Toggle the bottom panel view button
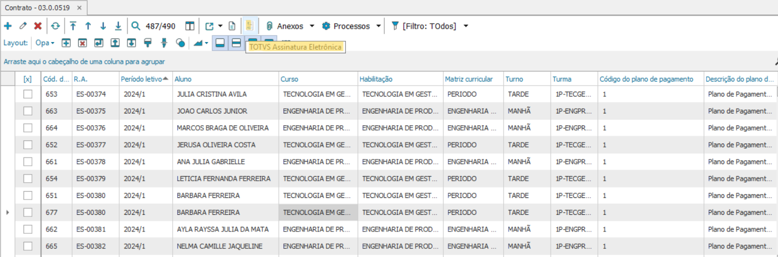The image size is (778, 257). coord(220,43)
